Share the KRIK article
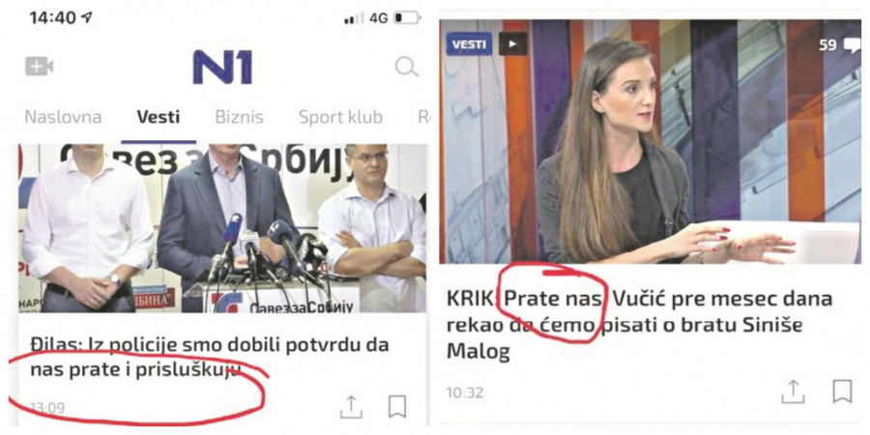870x435 pixels. (x=793, y=391)
